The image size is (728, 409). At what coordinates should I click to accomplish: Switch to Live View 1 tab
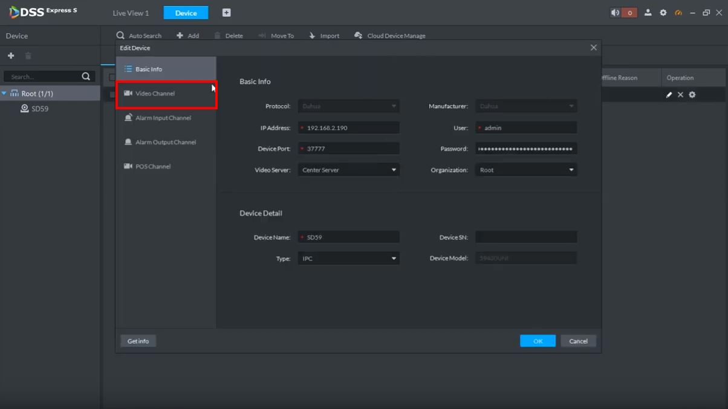click(x=131, y=13)
